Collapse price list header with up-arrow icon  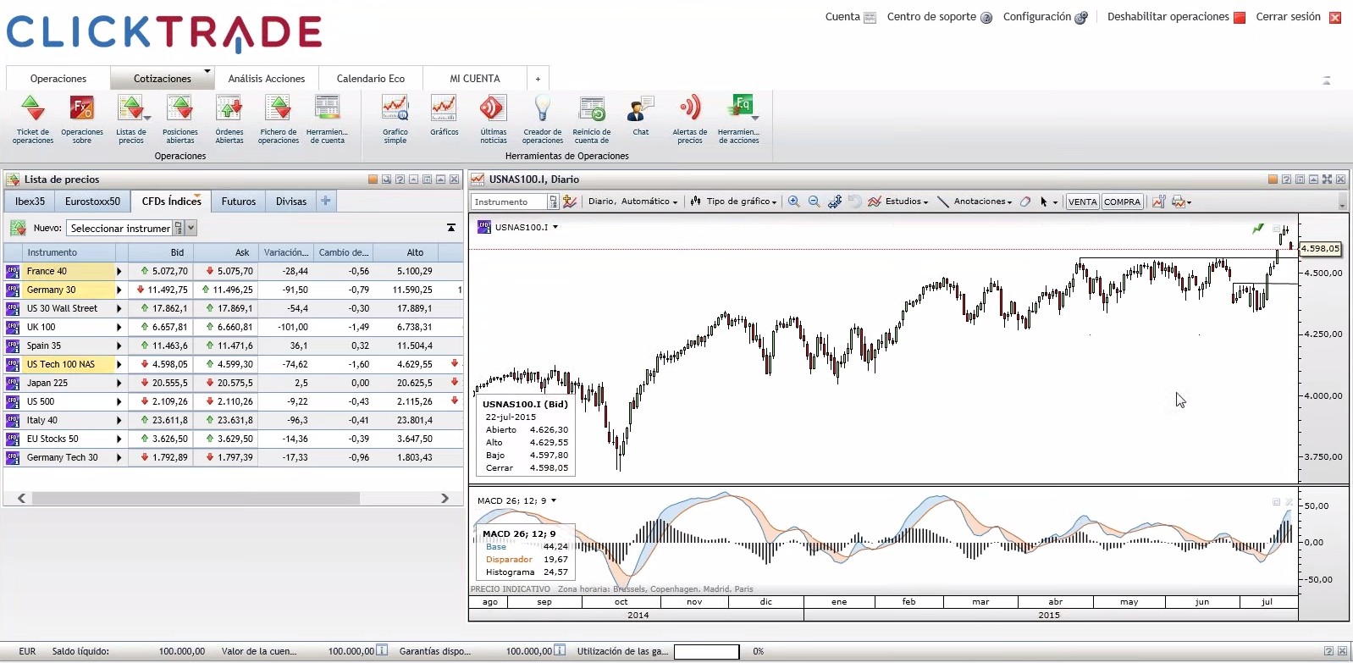[451, 228]
